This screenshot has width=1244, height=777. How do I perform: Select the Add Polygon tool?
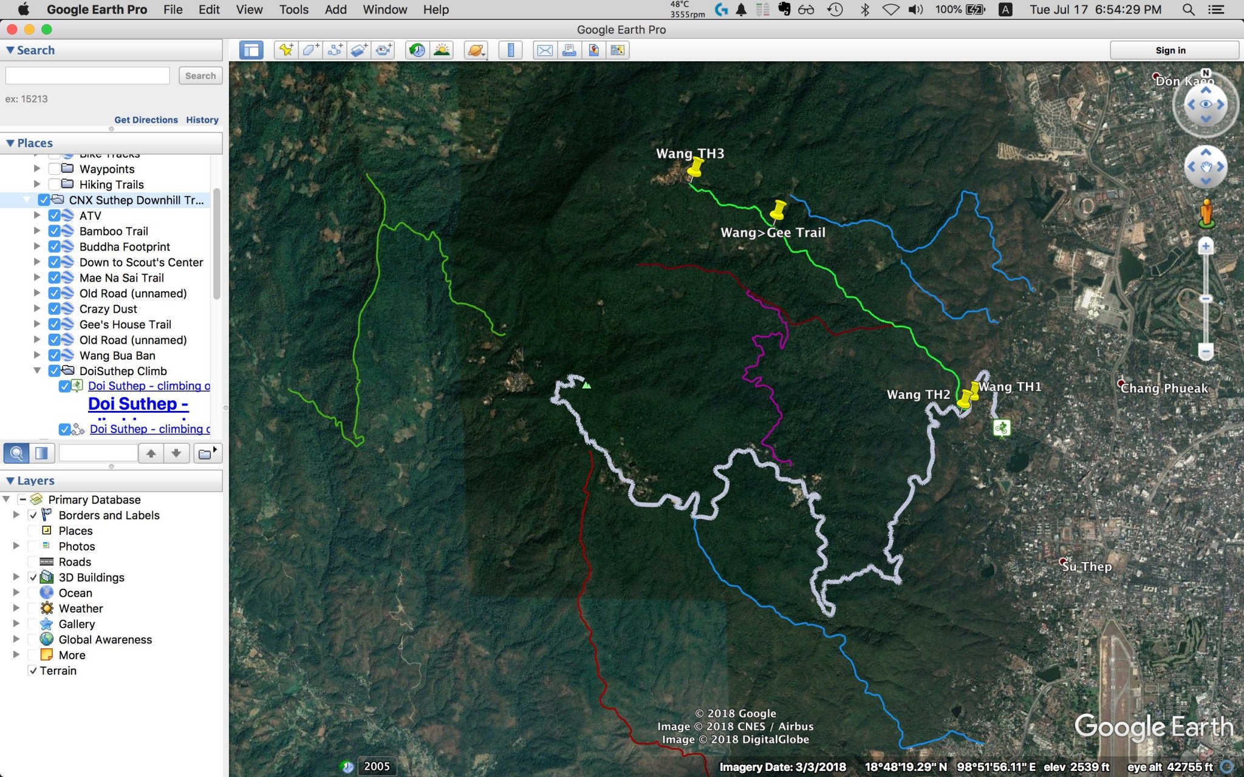[310, 50]
